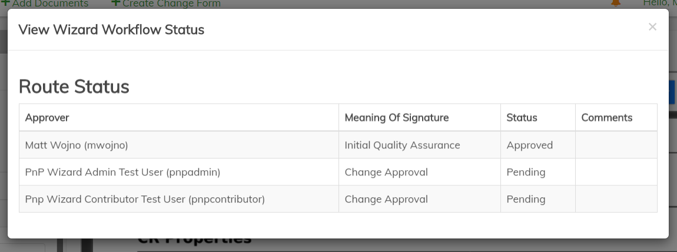
Task: Open the Add Documents link
Action: [x=50, y=4]
